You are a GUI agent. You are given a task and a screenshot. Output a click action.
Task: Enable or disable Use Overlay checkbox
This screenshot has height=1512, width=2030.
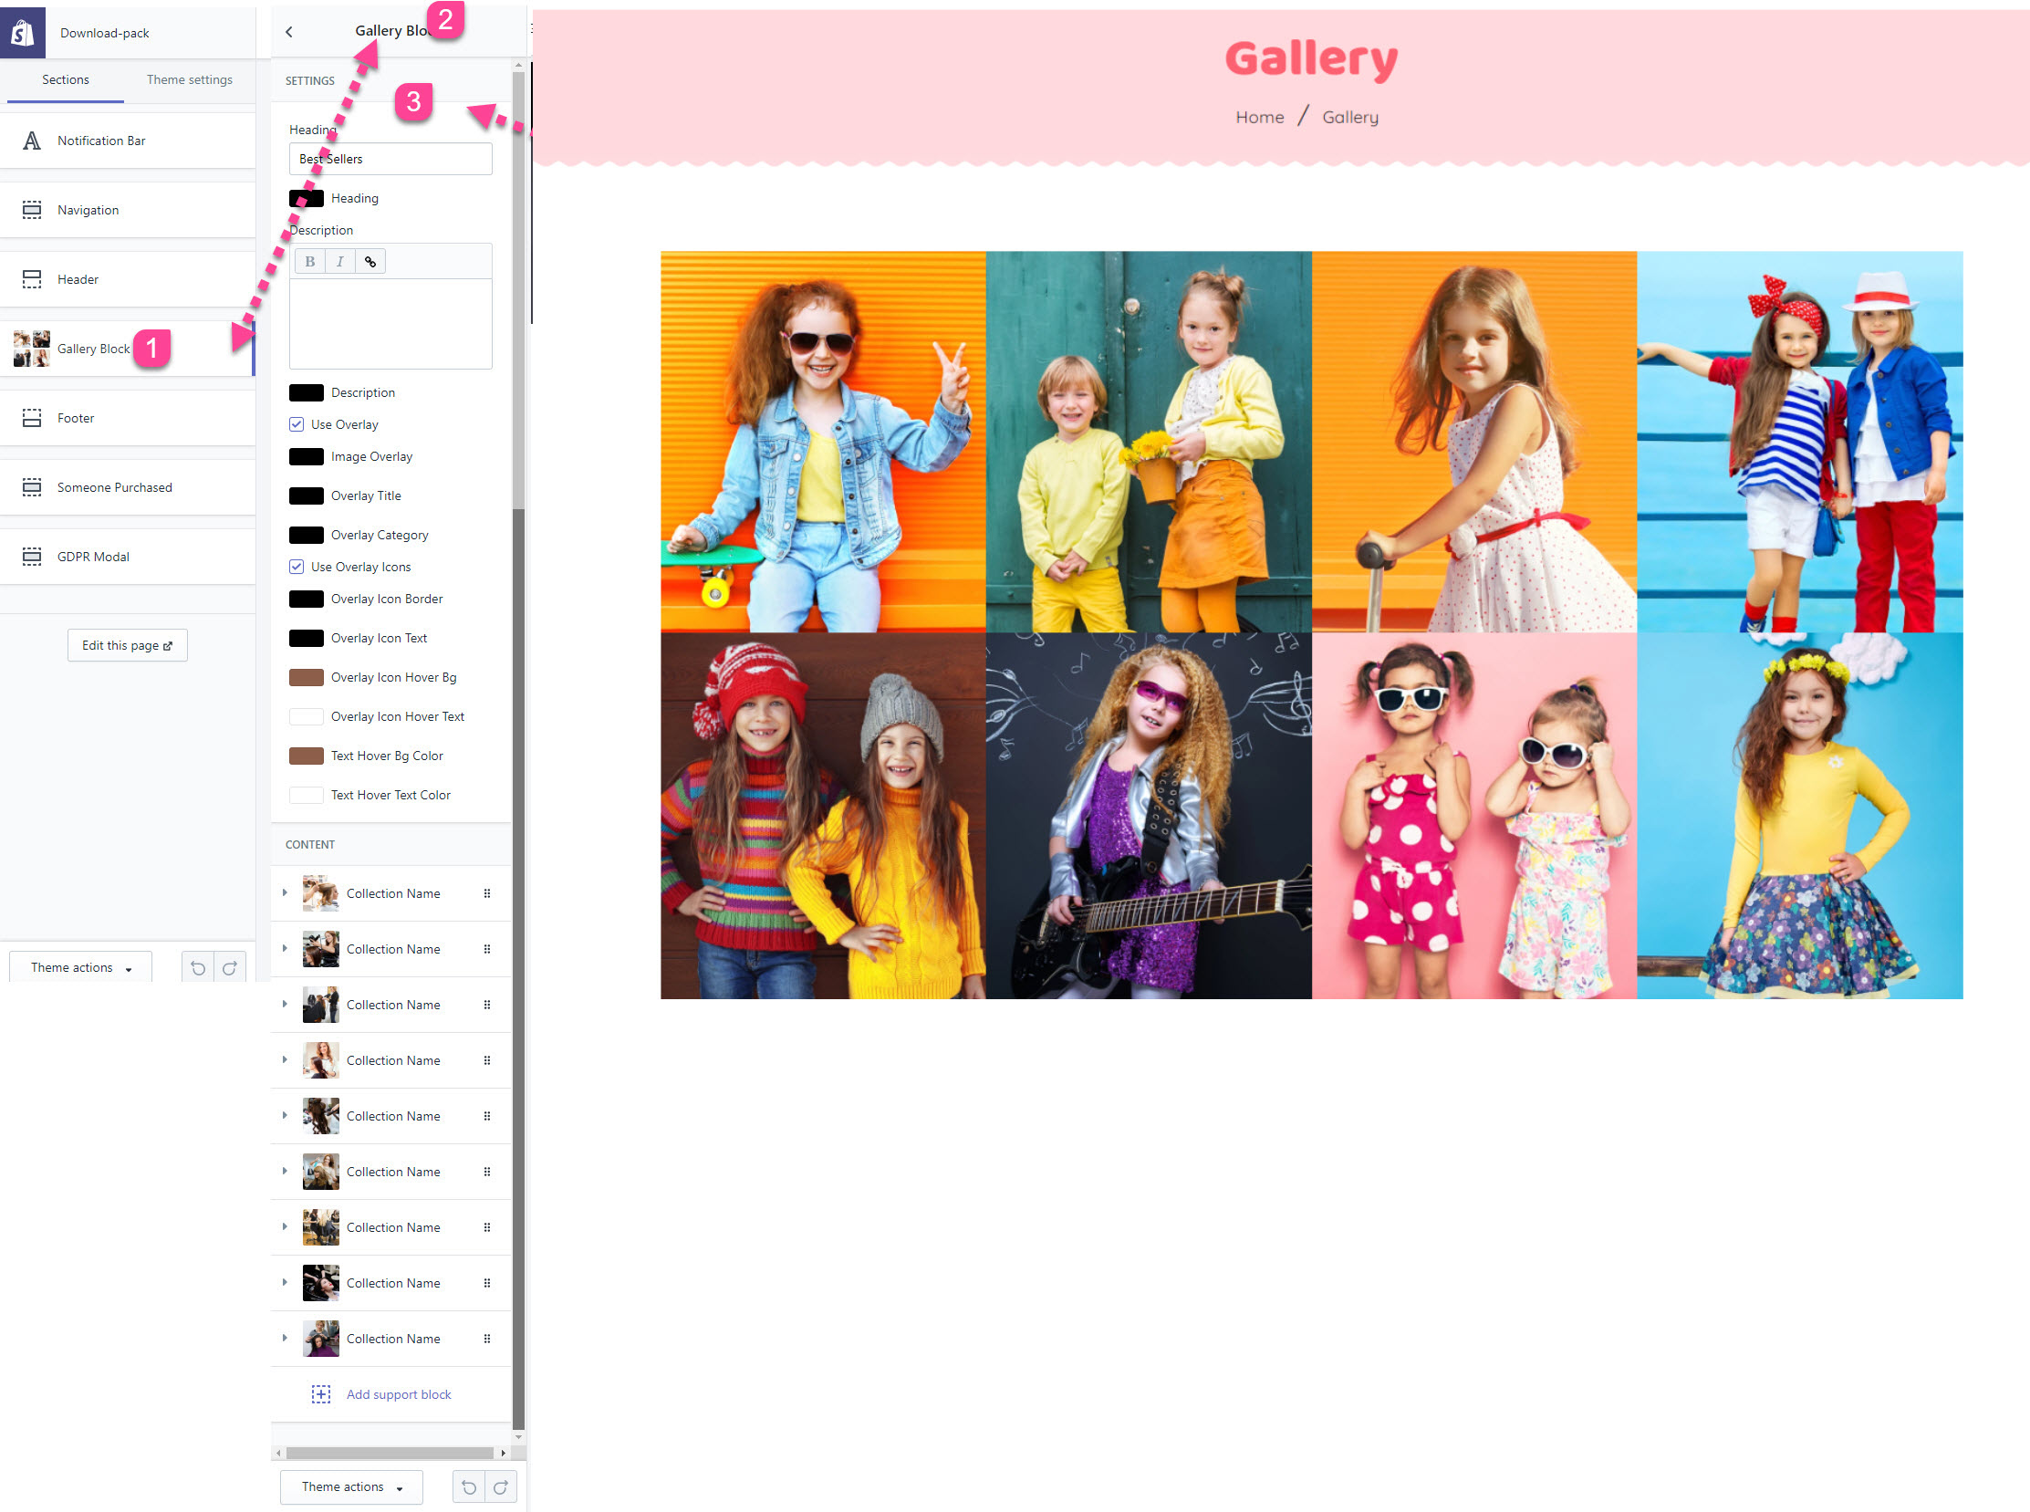[297, 424]
